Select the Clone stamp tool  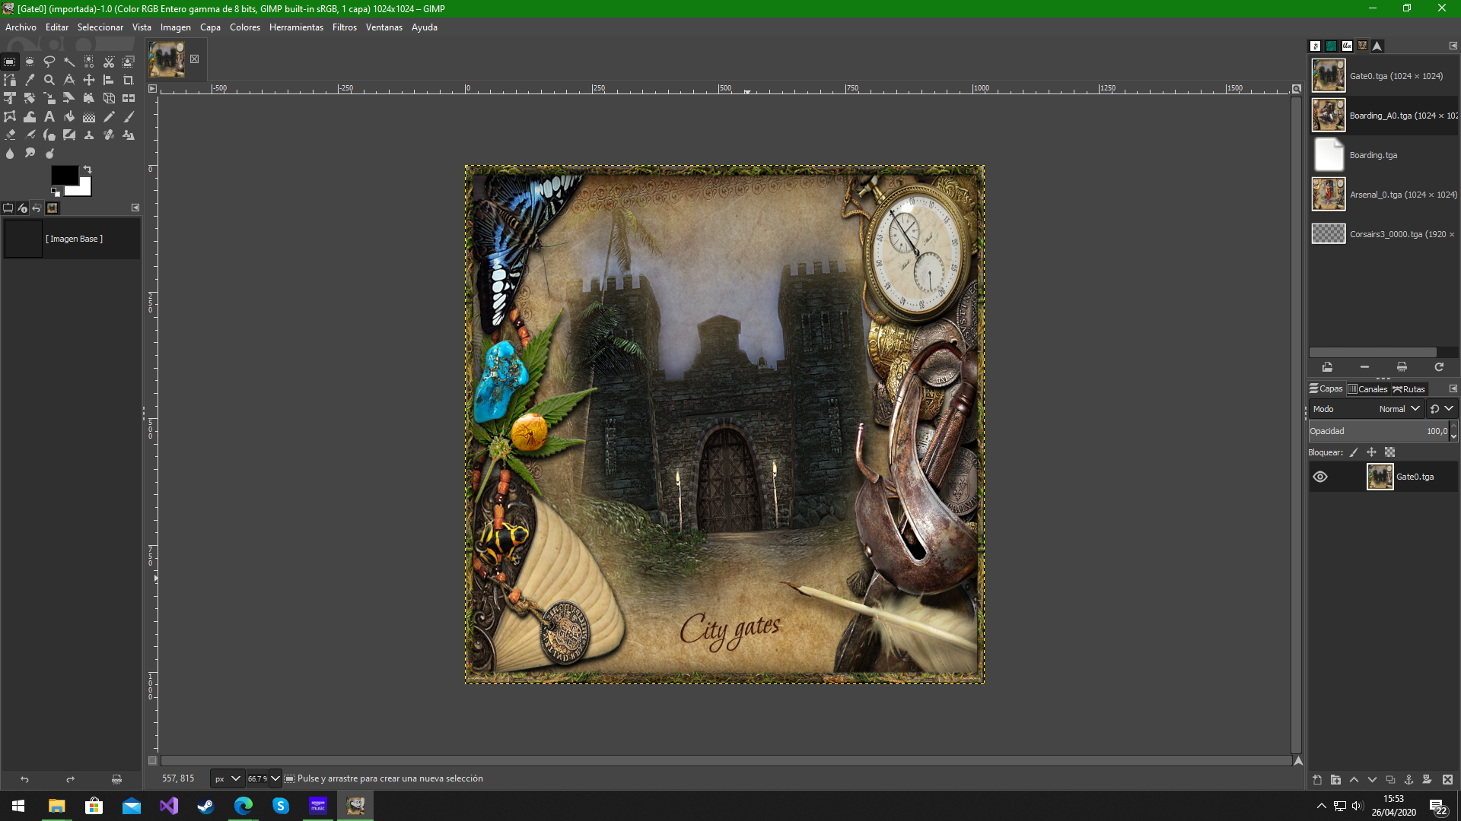click(x=89, y=135)
